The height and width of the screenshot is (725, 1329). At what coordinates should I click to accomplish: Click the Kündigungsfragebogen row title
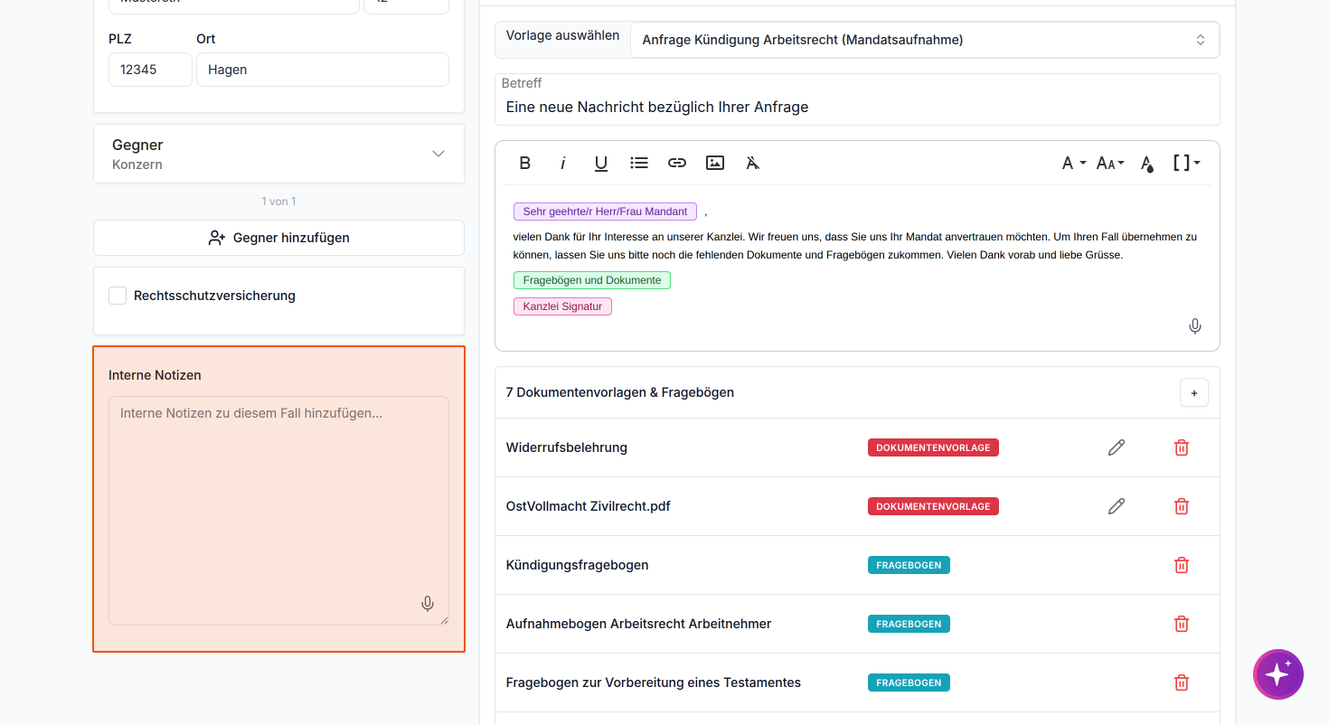point(578,565)
